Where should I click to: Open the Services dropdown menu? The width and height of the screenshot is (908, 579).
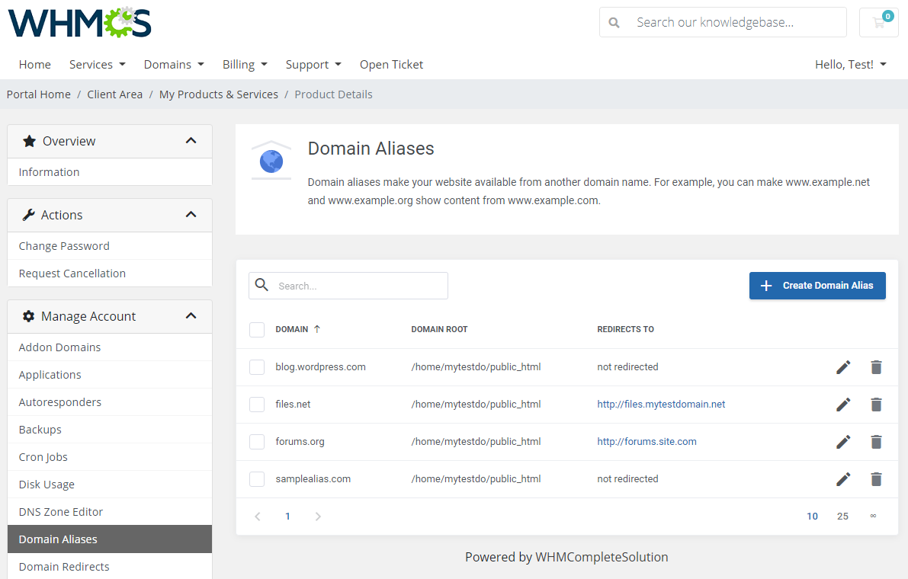pos(97,64)
